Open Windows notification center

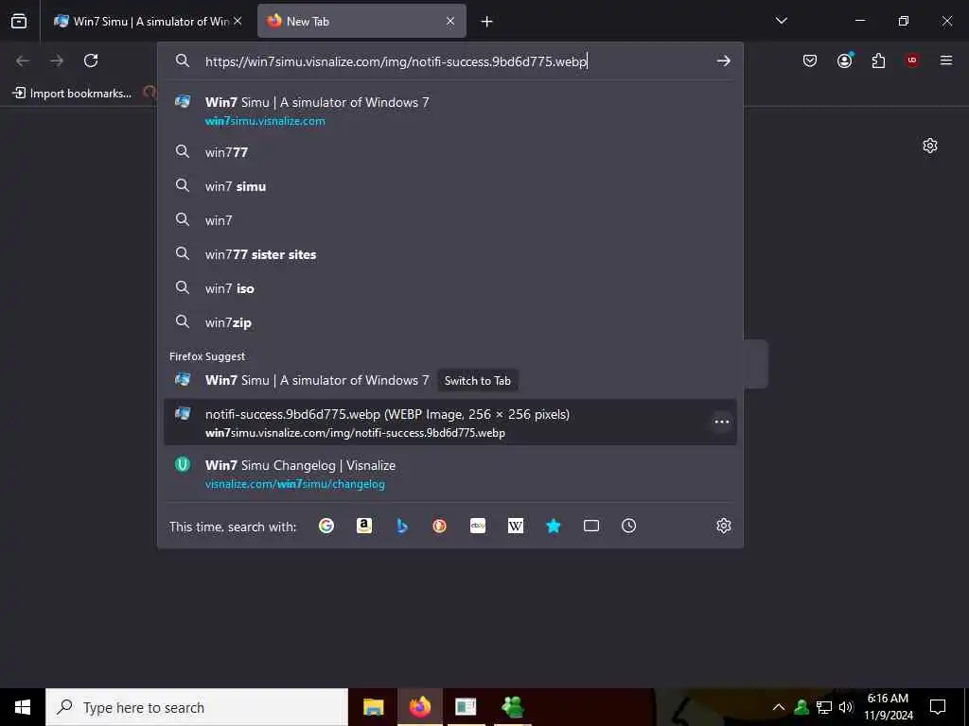tap(938, 707)
